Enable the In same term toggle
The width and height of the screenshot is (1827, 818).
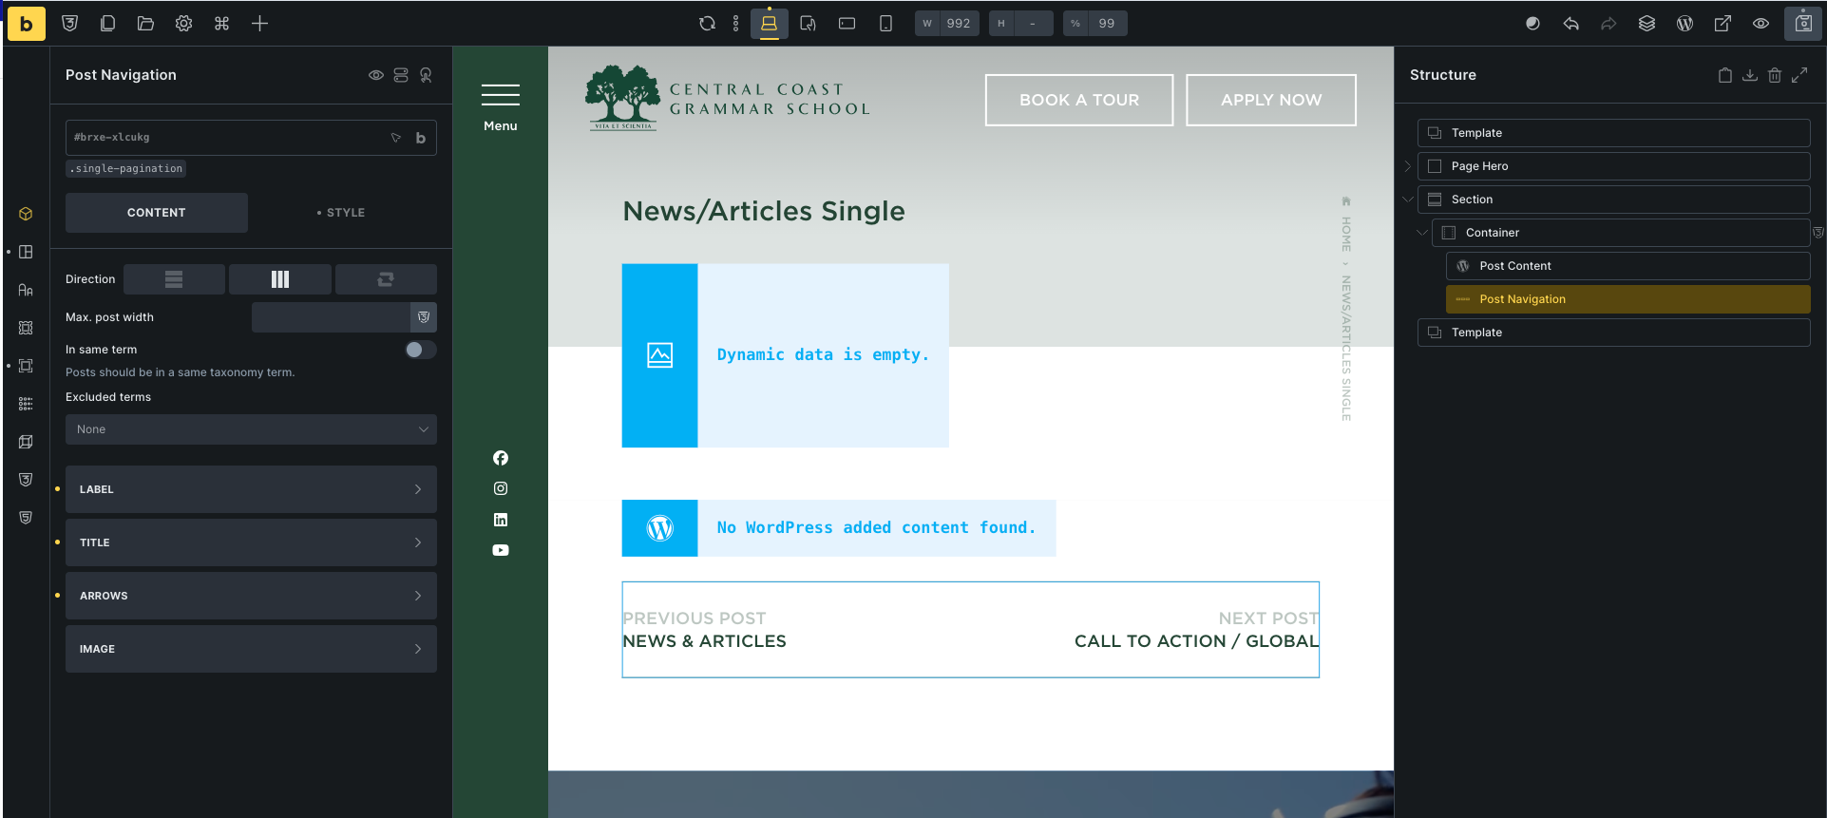point(420,350)
